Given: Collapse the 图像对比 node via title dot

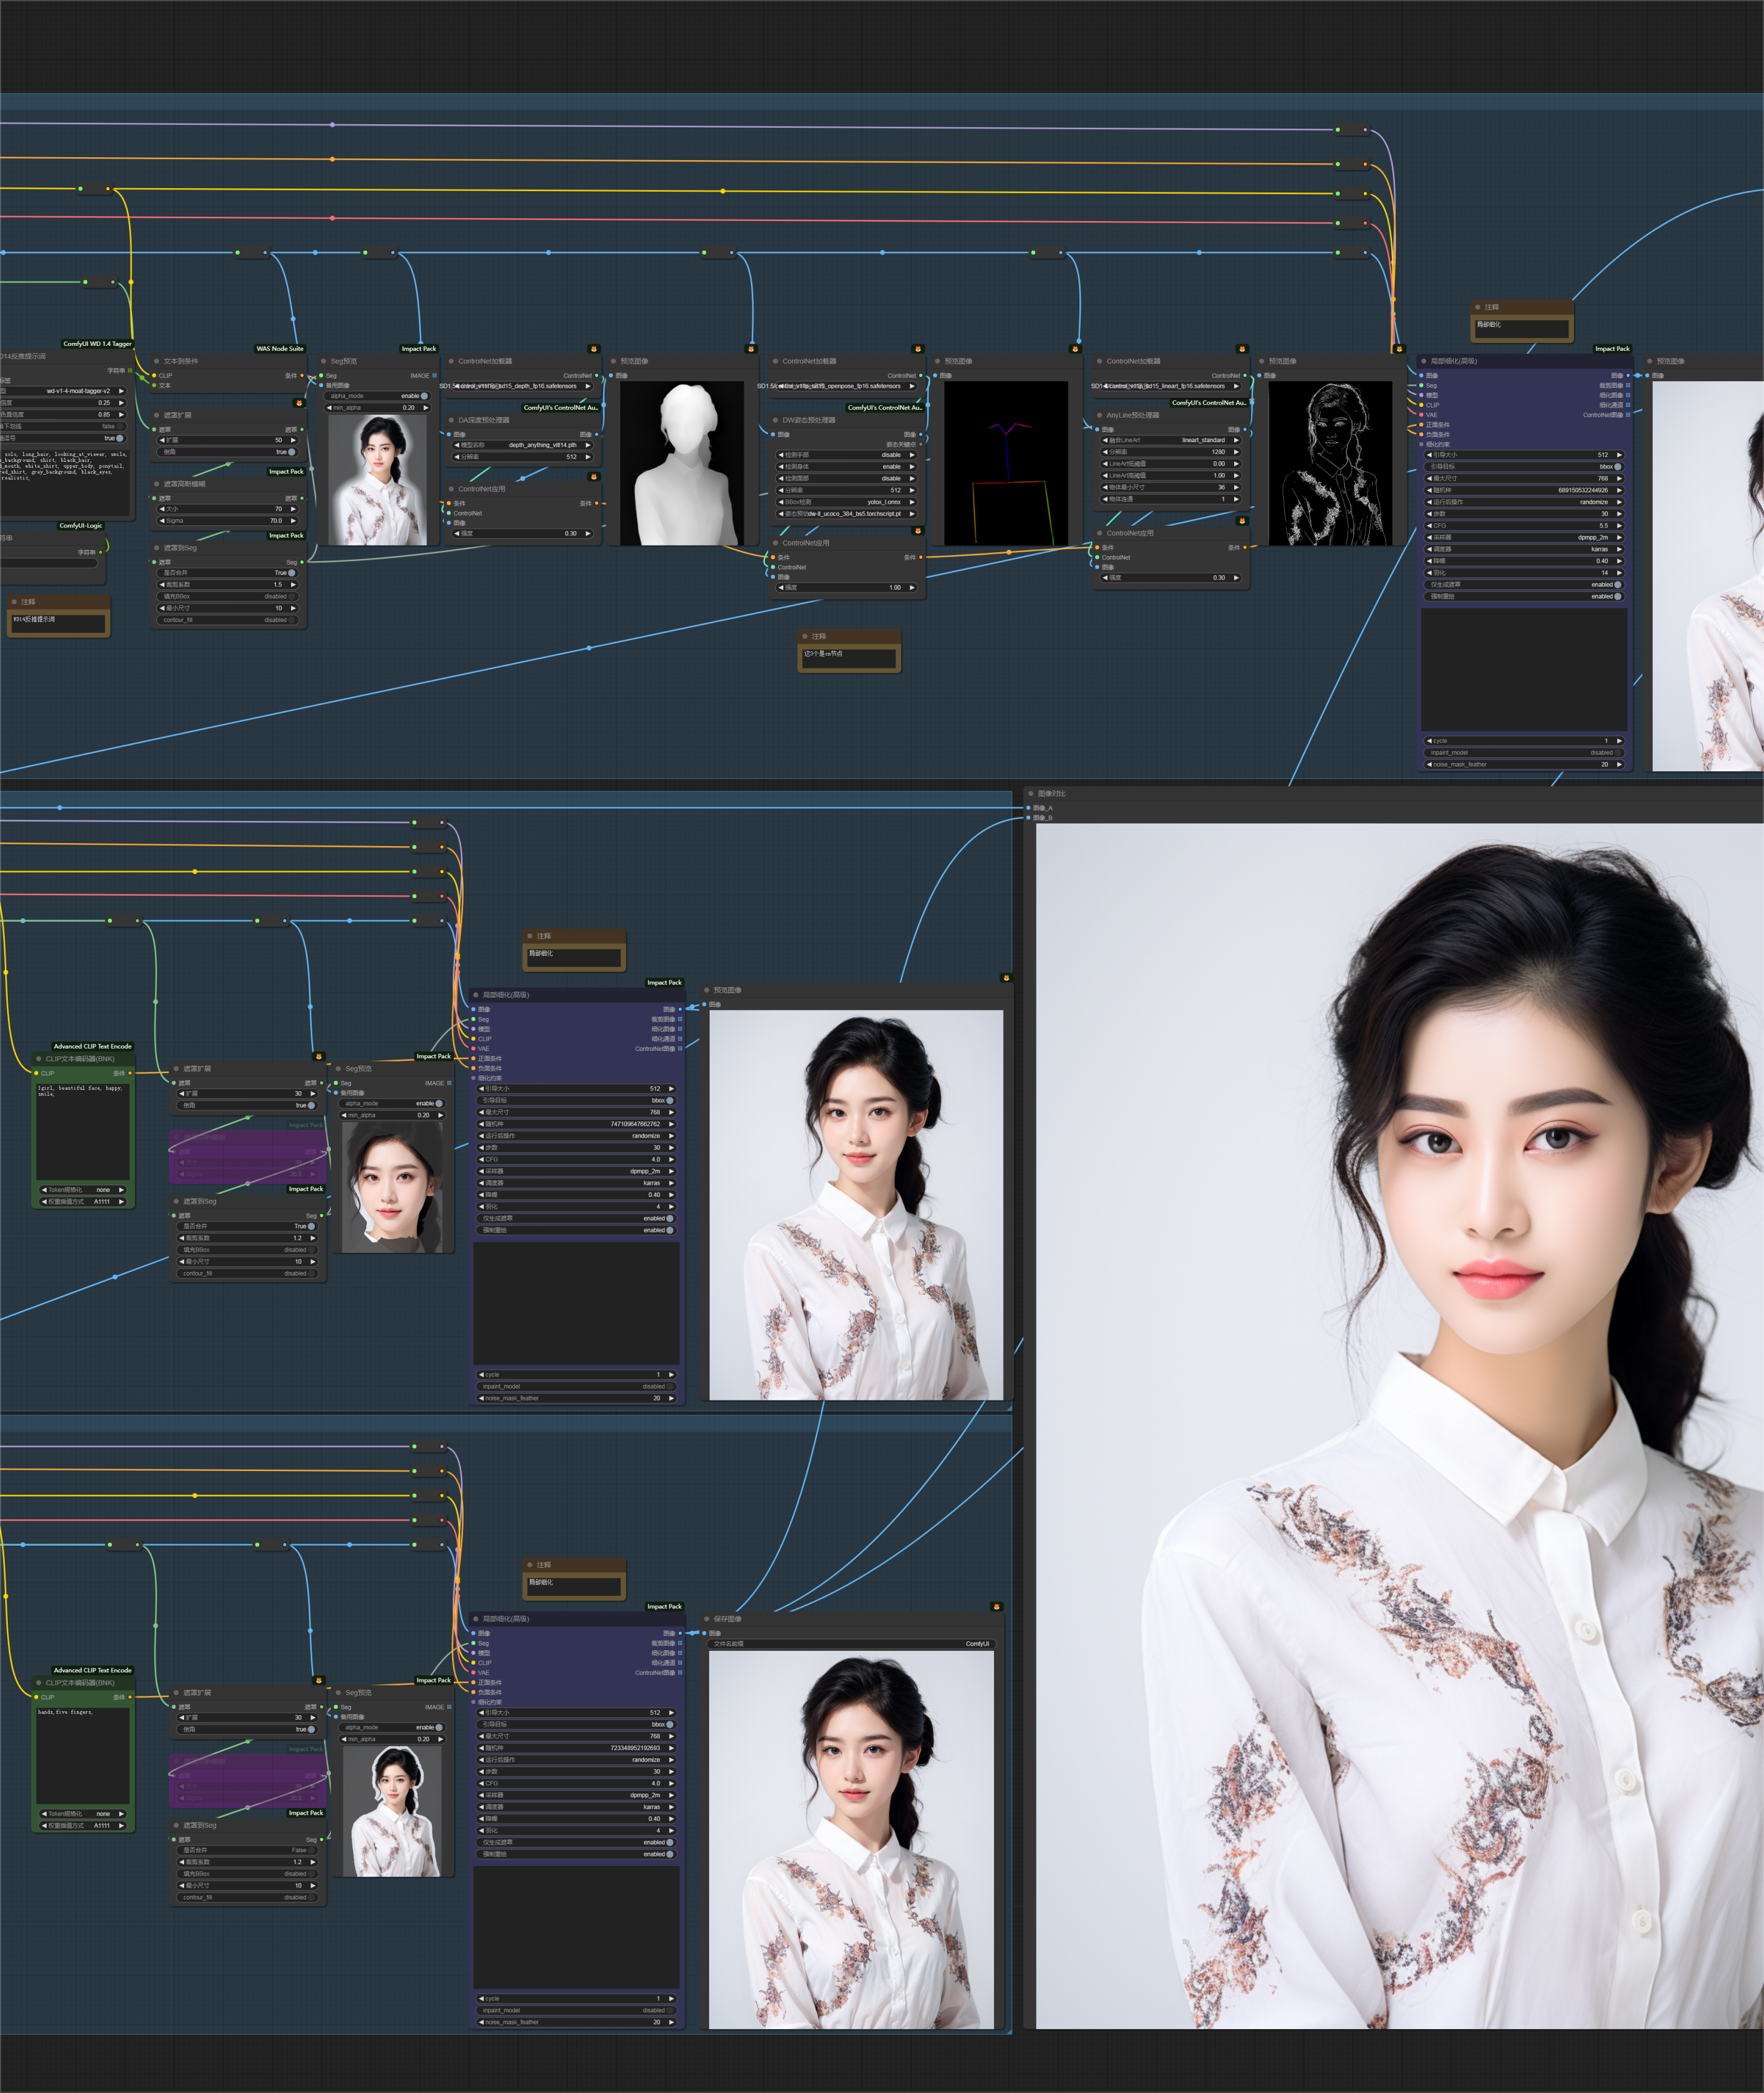Looking at the screenshot, I should click(1030, 793).
